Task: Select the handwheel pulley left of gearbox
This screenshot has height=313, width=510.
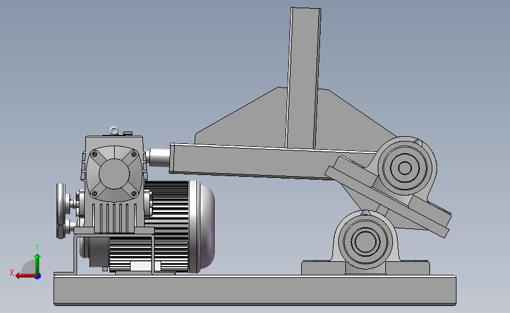Action: click(61, 211)
